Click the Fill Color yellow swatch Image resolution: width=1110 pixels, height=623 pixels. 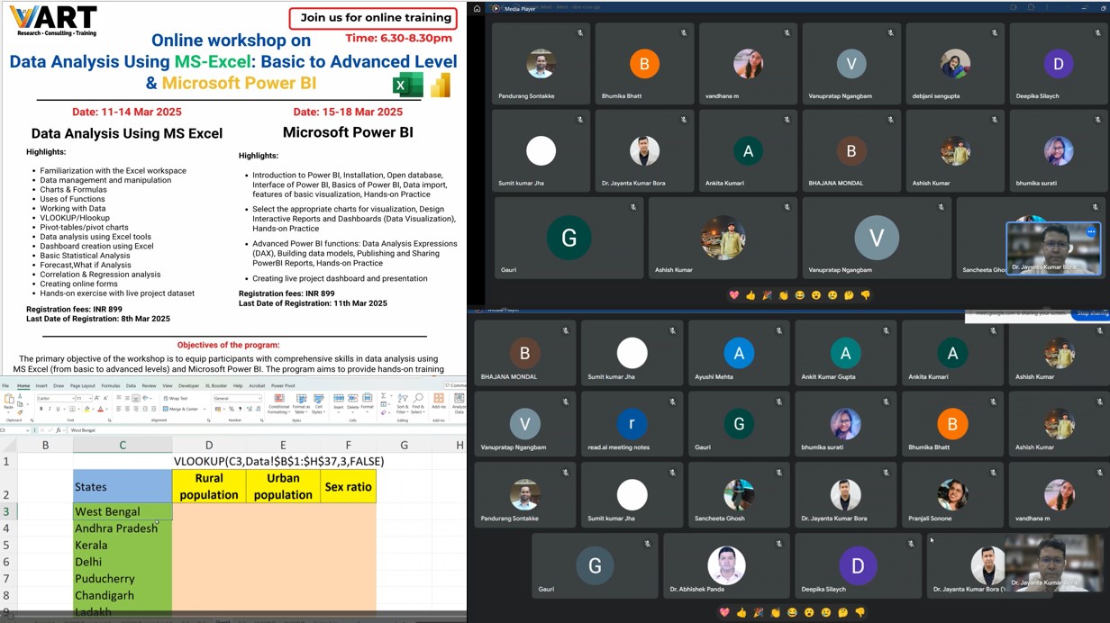pyautogui.click(x=86, y=409)
